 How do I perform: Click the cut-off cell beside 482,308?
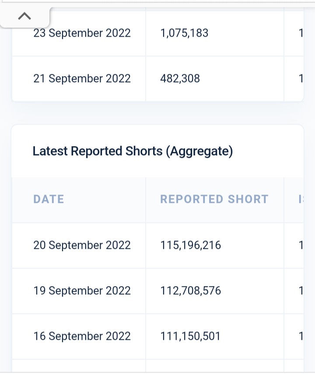coord(294,79)
